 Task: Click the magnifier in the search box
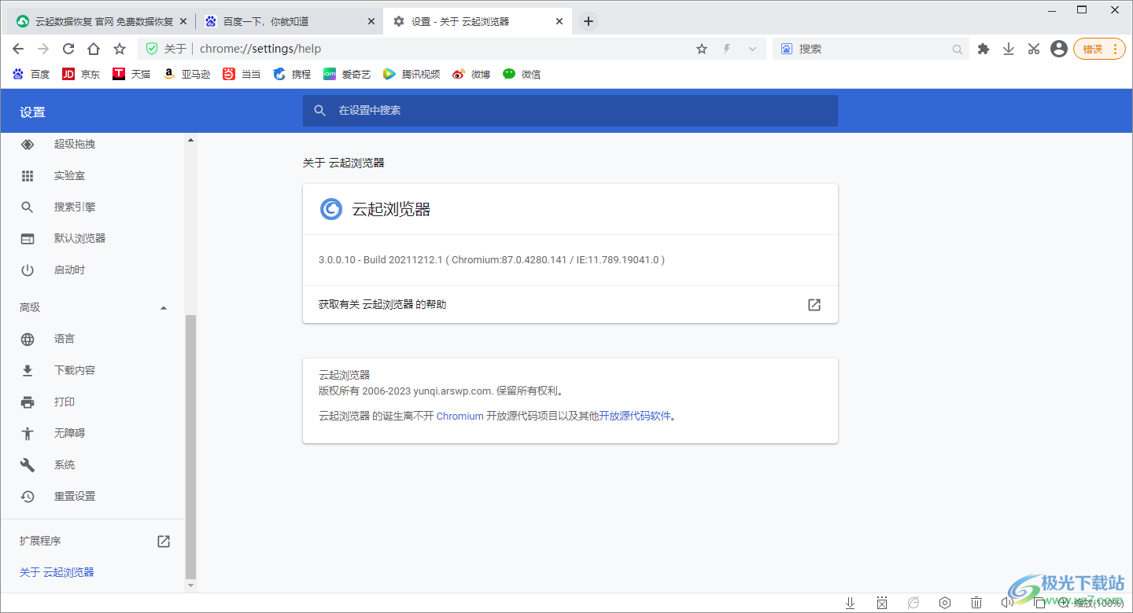[x=958, y=50]
